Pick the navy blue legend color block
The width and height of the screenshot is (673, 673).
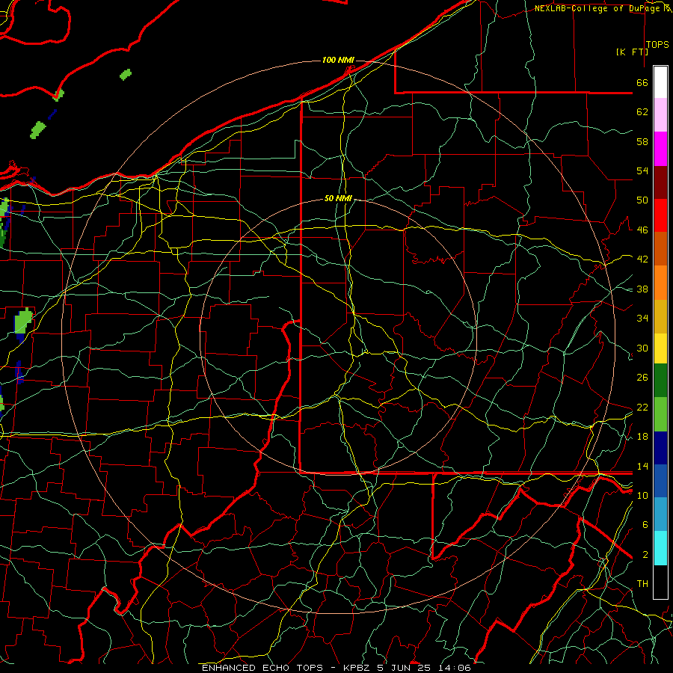pyautogui.click(x=660, y=448)
